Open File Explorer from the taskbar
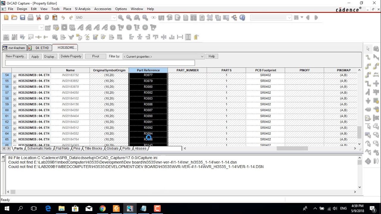This screenshot has height=214, width=381. [61, 209]
